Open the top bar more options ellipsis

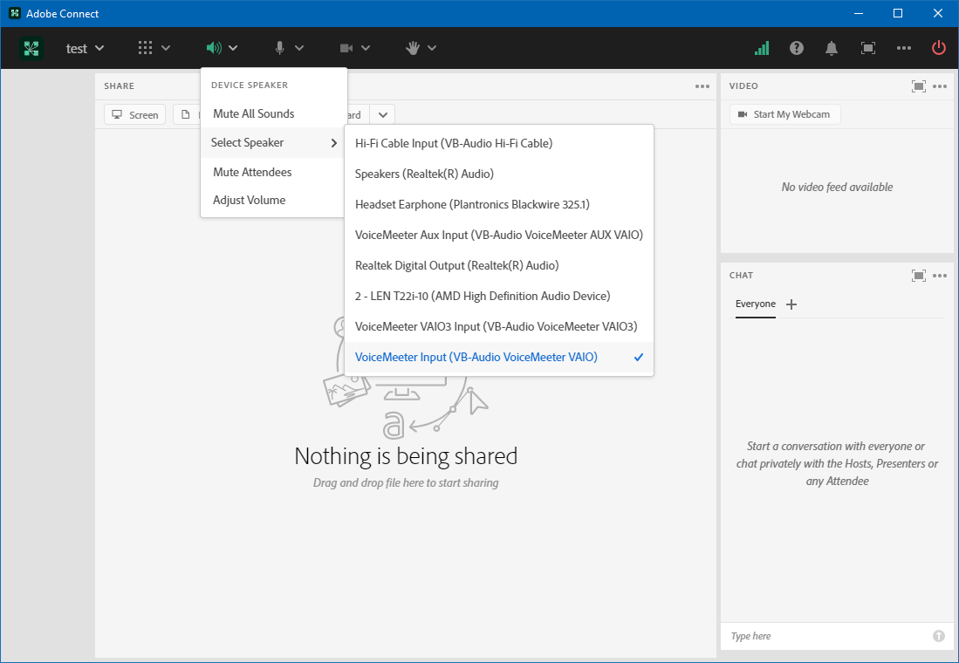click(904, 48)
